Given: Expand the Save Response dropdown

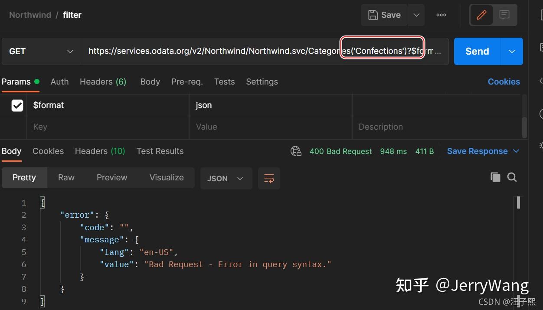Looking at the screenshot, I should click(x=516, y=151).
